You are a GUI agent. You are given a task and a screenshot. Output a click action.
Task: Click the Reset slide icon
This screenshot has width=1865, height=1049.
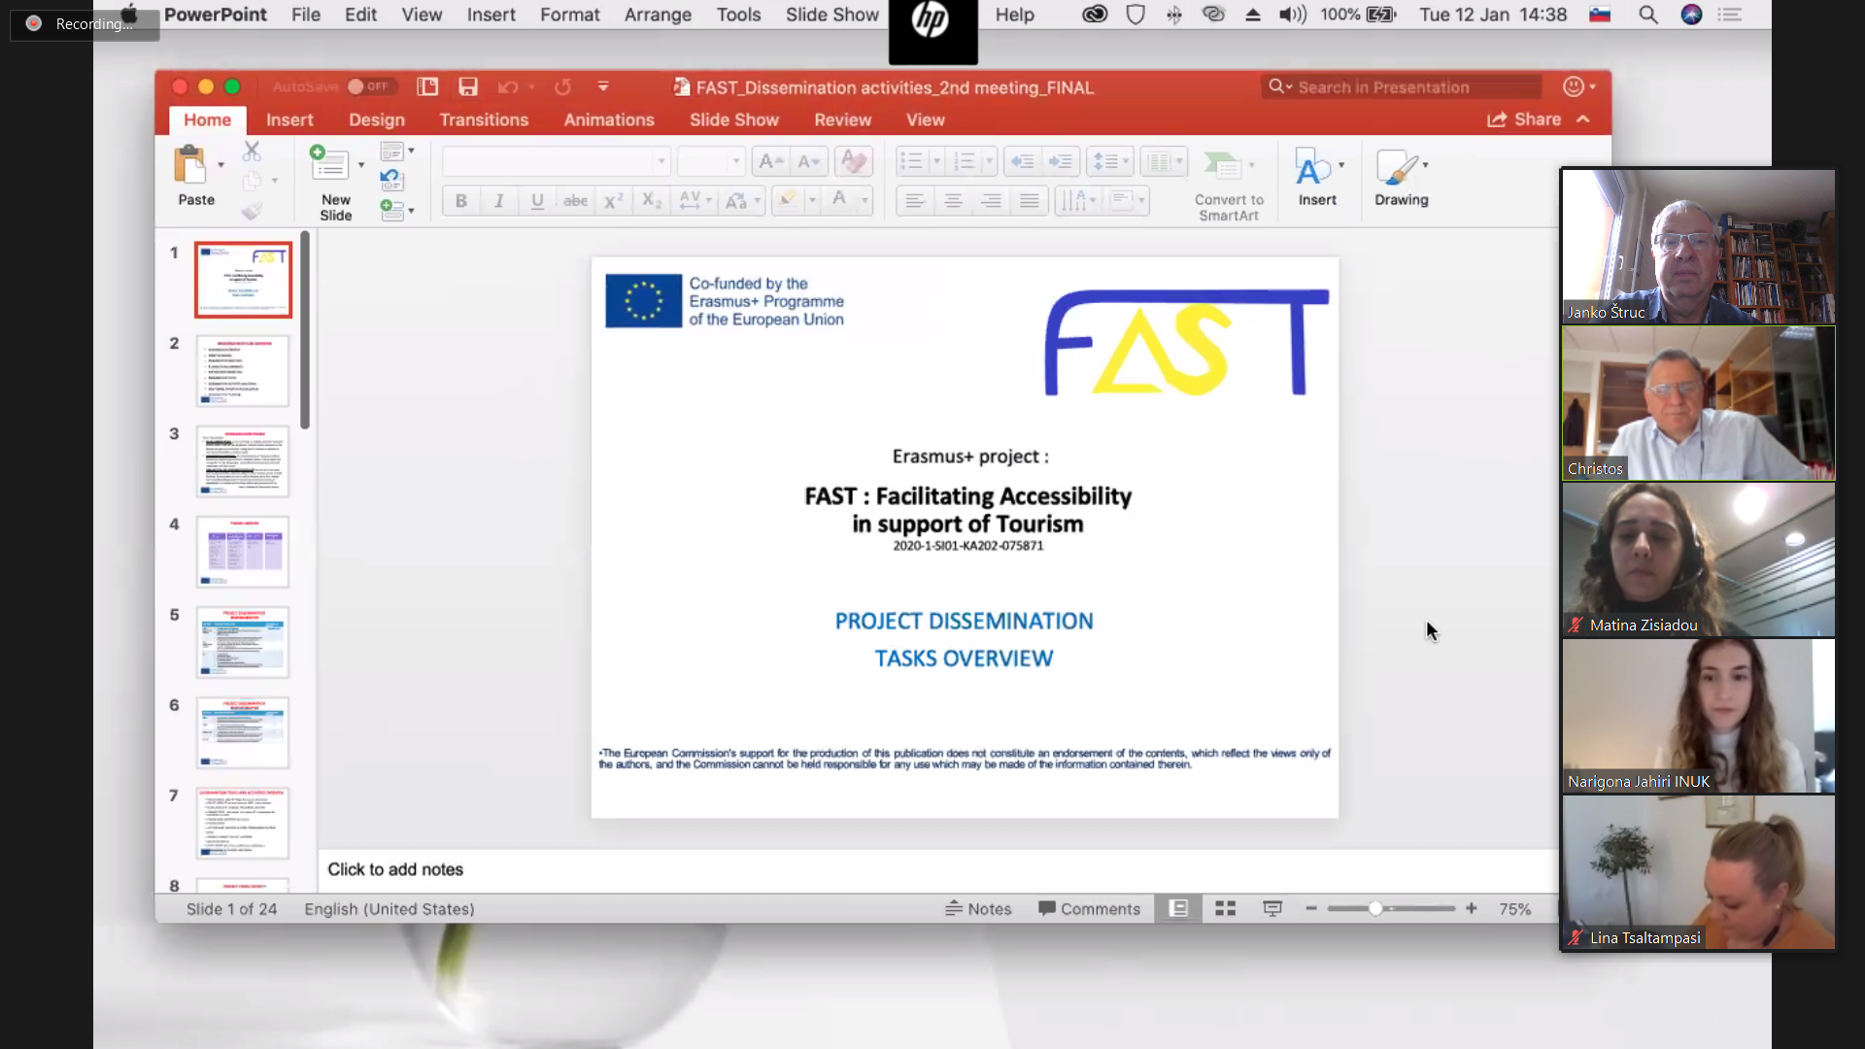391,180
